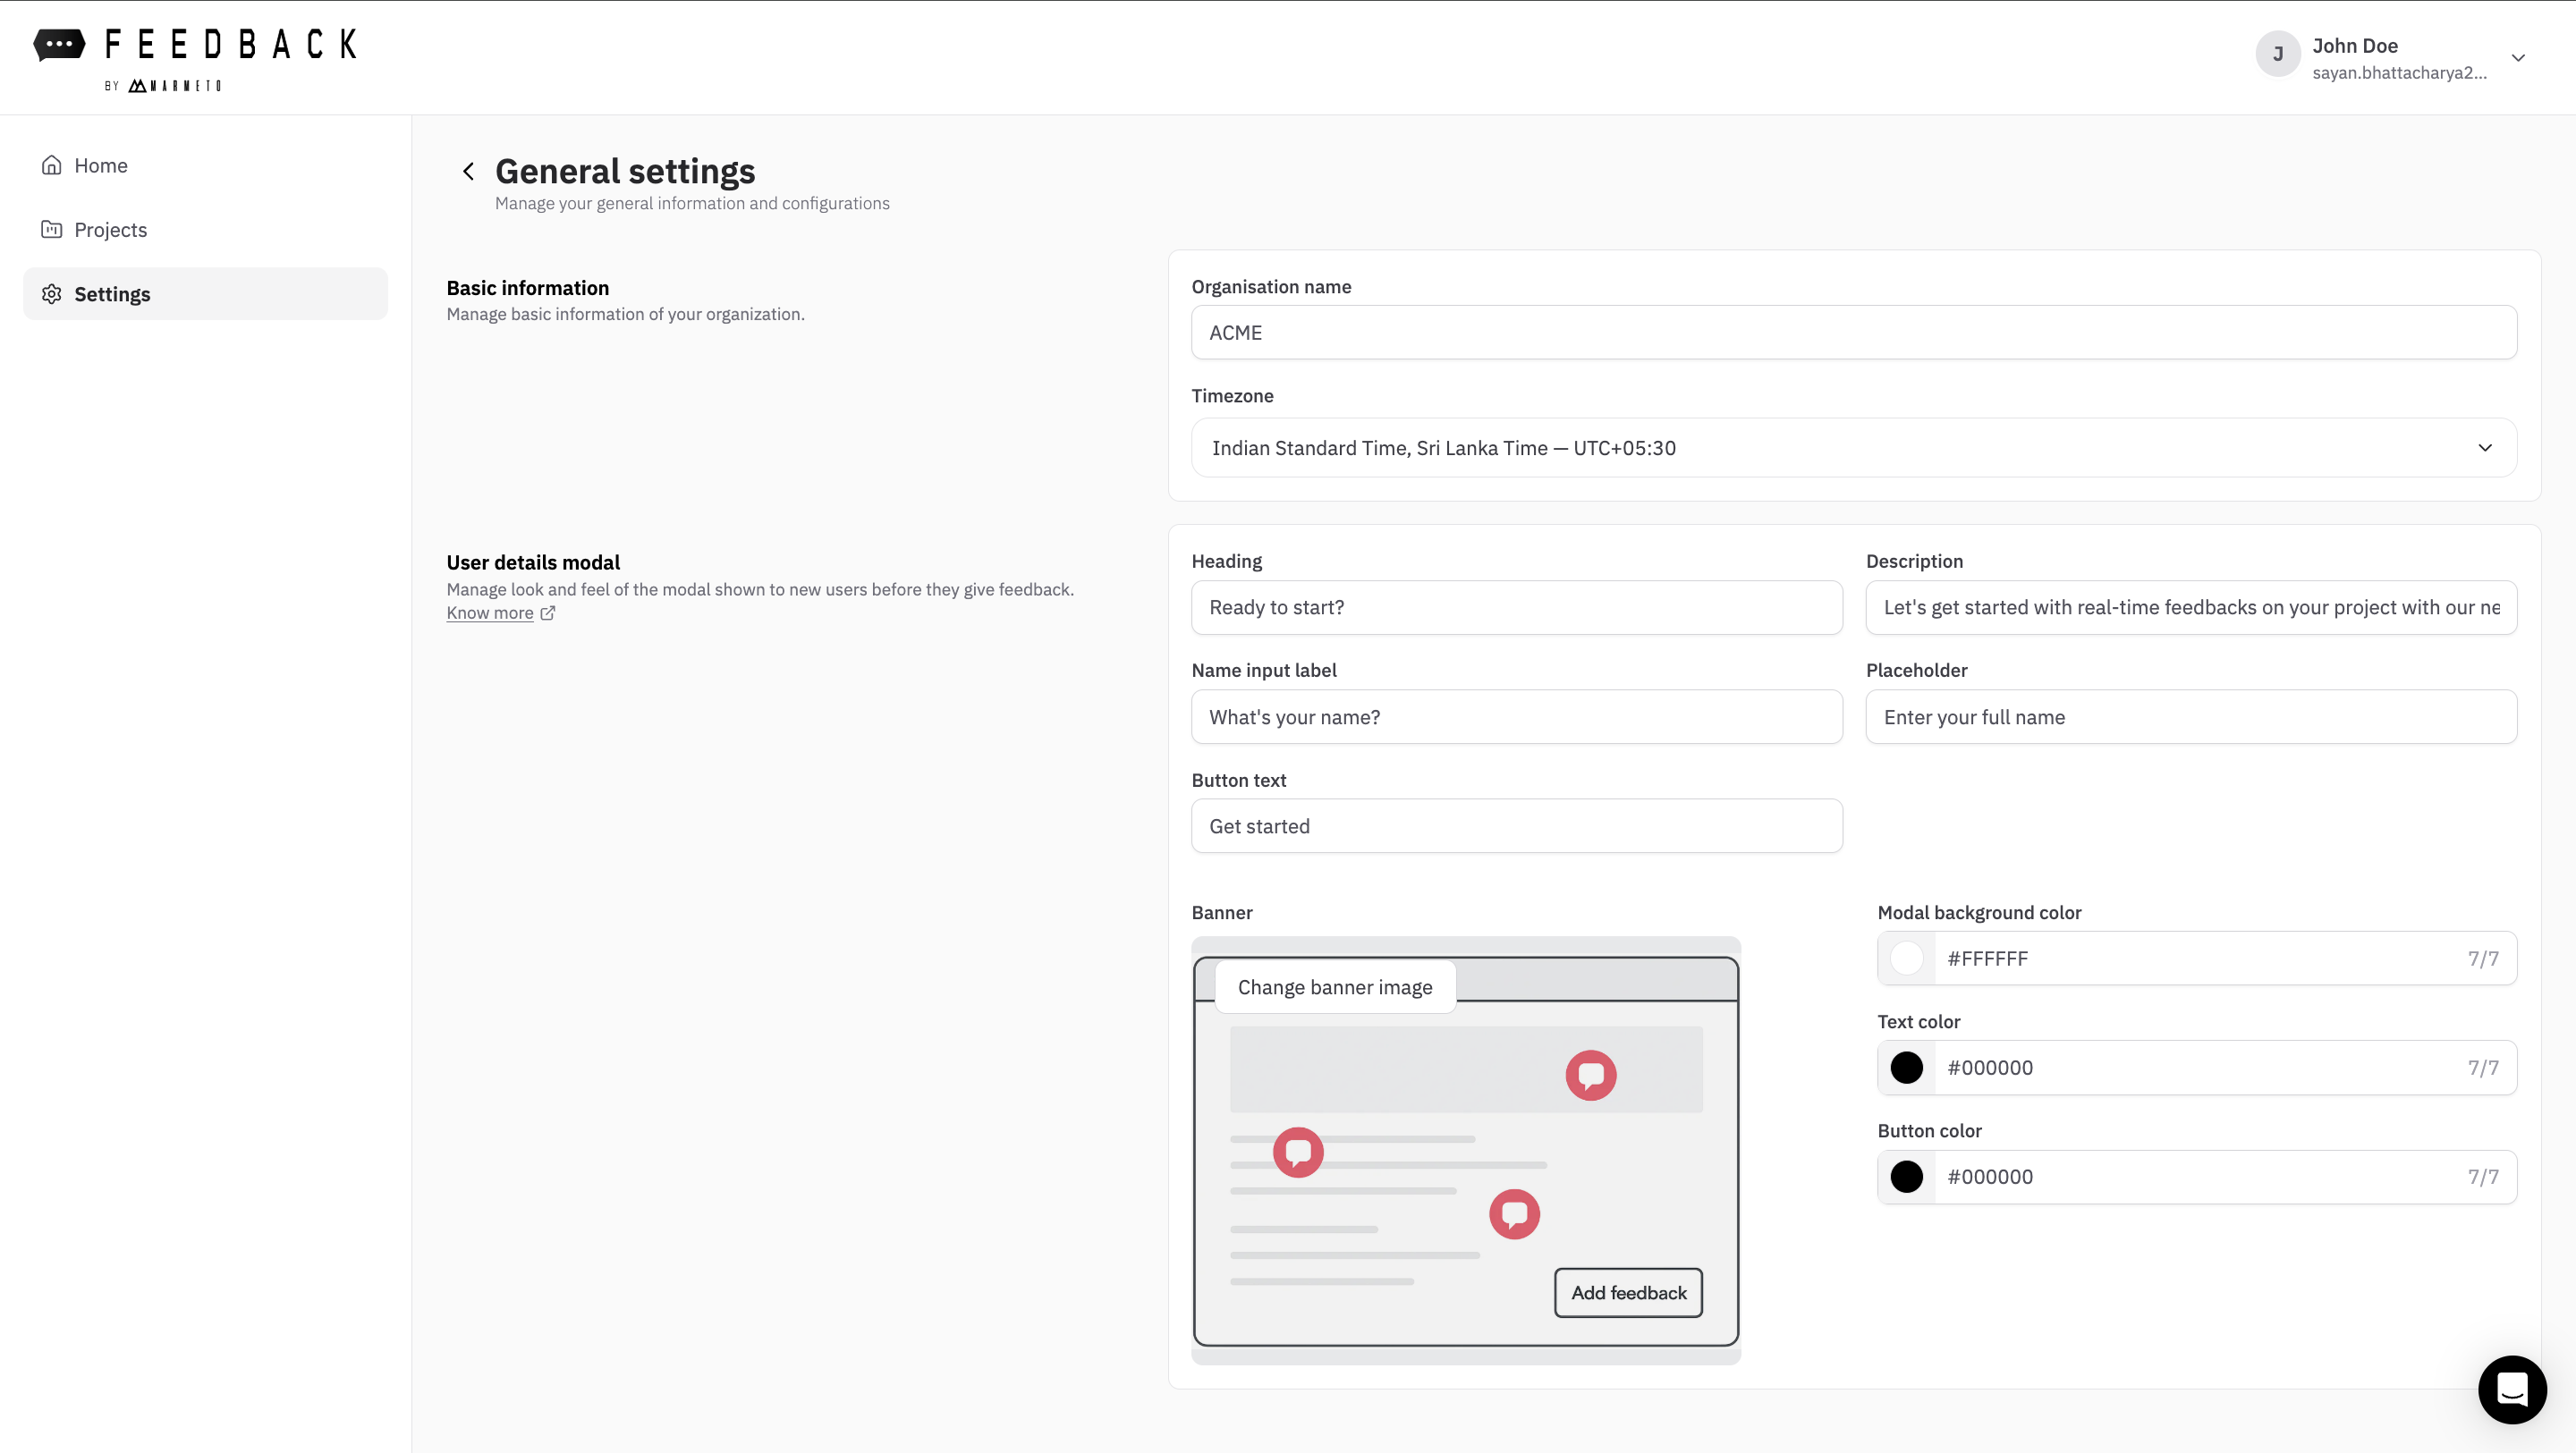Click the Modal background color swatch
The width and height of the screenshot is (2576, 1453).
click(1907, 958)
